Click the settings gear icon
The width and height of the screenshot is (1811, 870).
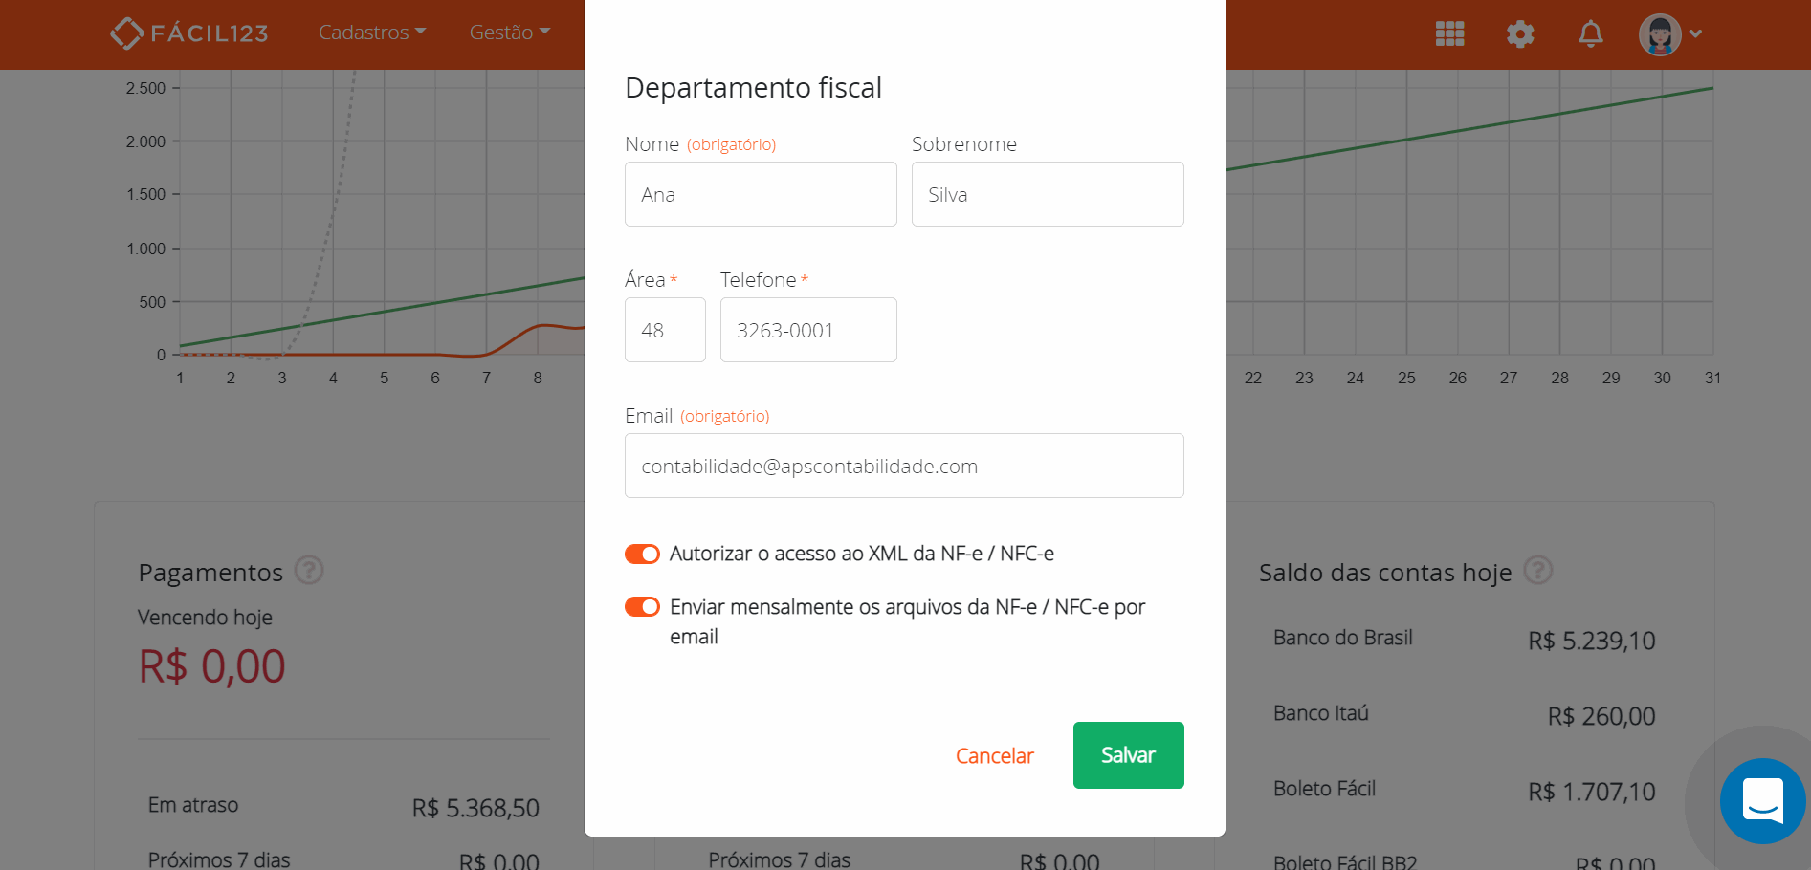pyautogui.click(x=1519, y=33)
